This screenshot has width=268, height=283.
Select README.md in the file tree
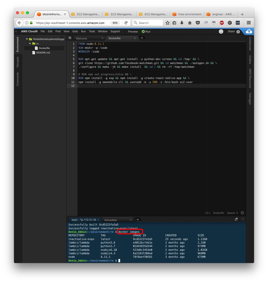pos(43,52)
